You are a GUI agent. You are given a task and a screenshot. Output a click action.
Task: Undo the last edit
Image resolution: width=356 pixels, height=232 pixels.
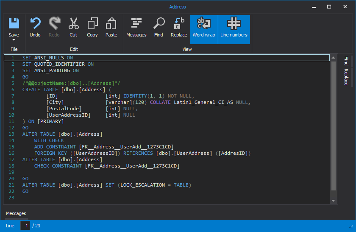click(x=35, y=28)
